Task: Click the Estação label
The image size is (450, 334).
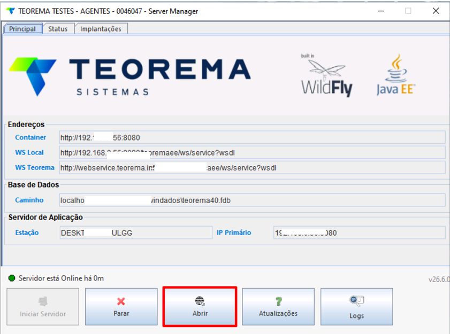Action: [27, 232]
